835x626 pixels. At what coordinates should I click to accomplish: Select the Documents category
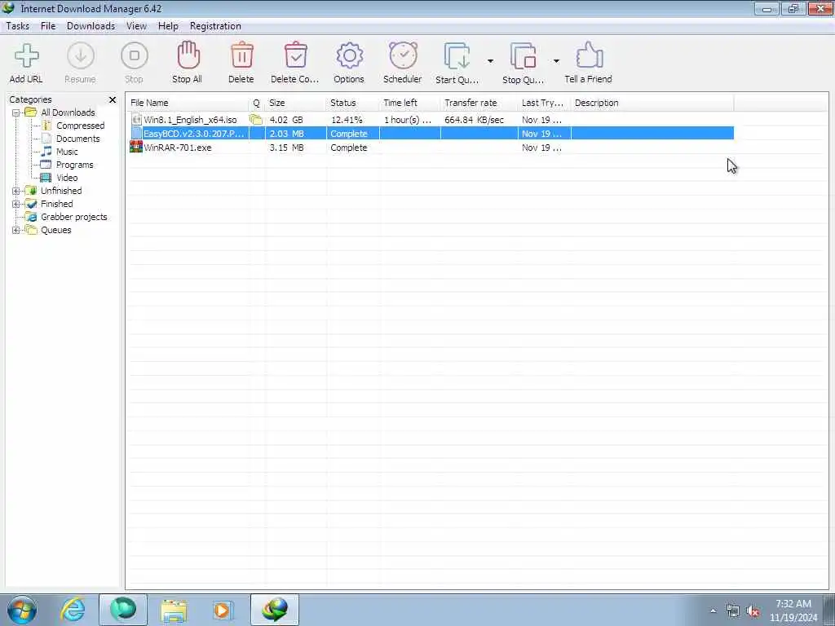(77, 139)
